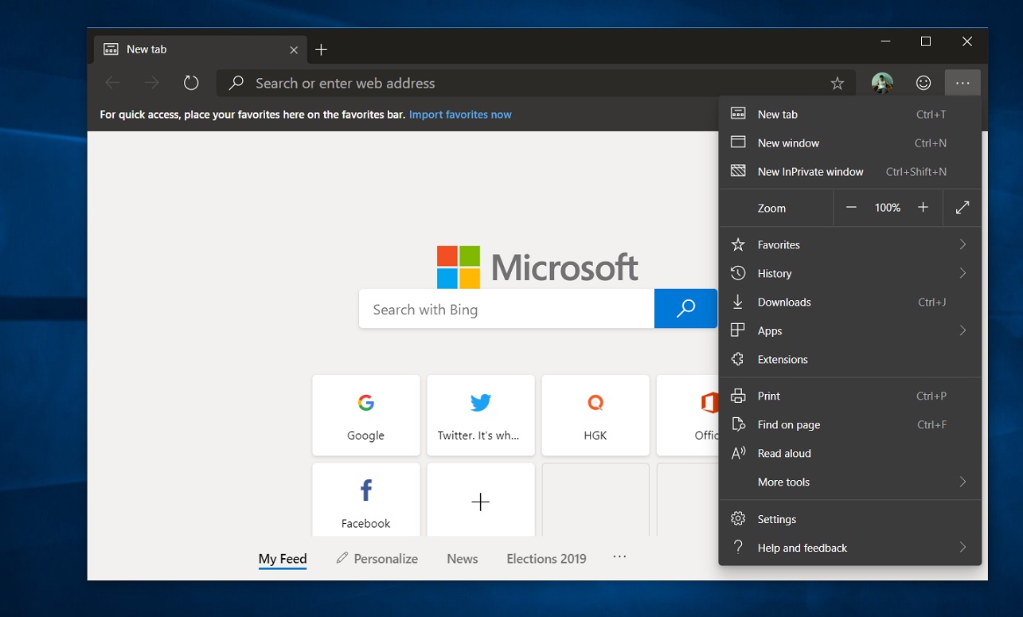Click the back navigation arrow
This screenshot has width=1023, height=617.
tap(112, 82)
